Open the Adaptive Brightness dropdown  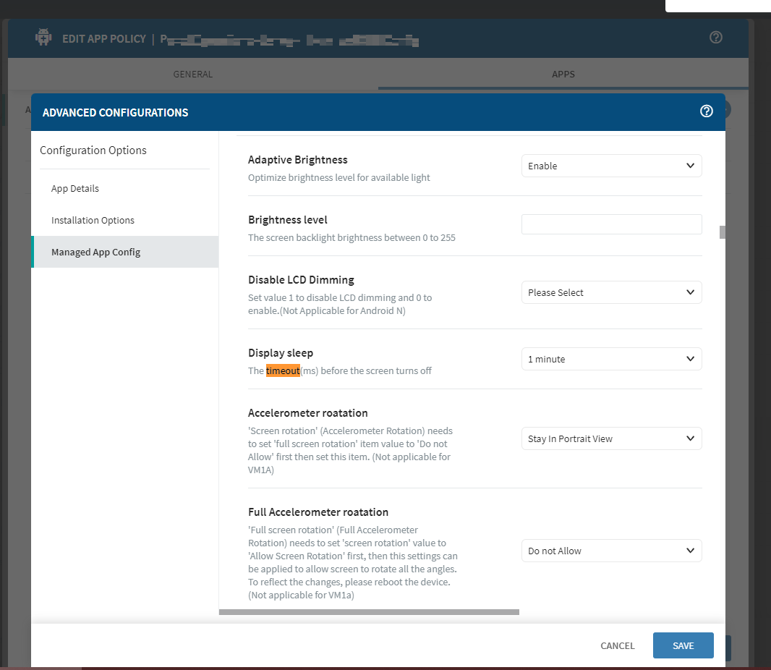point(611,166)
